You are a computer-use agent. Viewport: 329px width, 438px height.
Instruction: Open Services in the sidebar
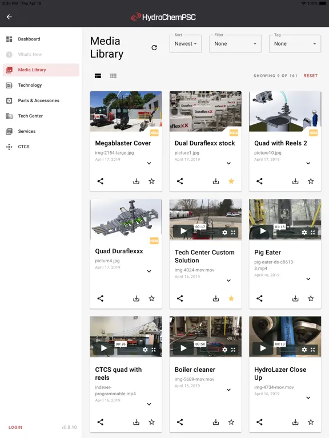[x=41, y=131]
